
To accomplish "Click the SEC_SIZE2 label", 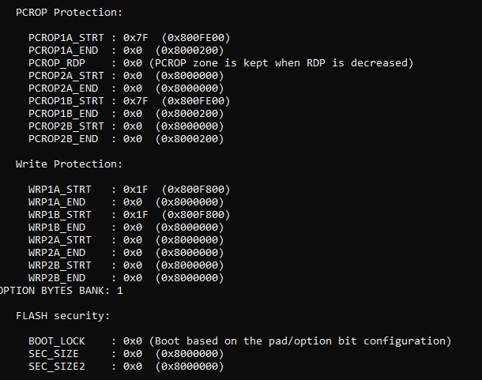I will tap(57, 367).
